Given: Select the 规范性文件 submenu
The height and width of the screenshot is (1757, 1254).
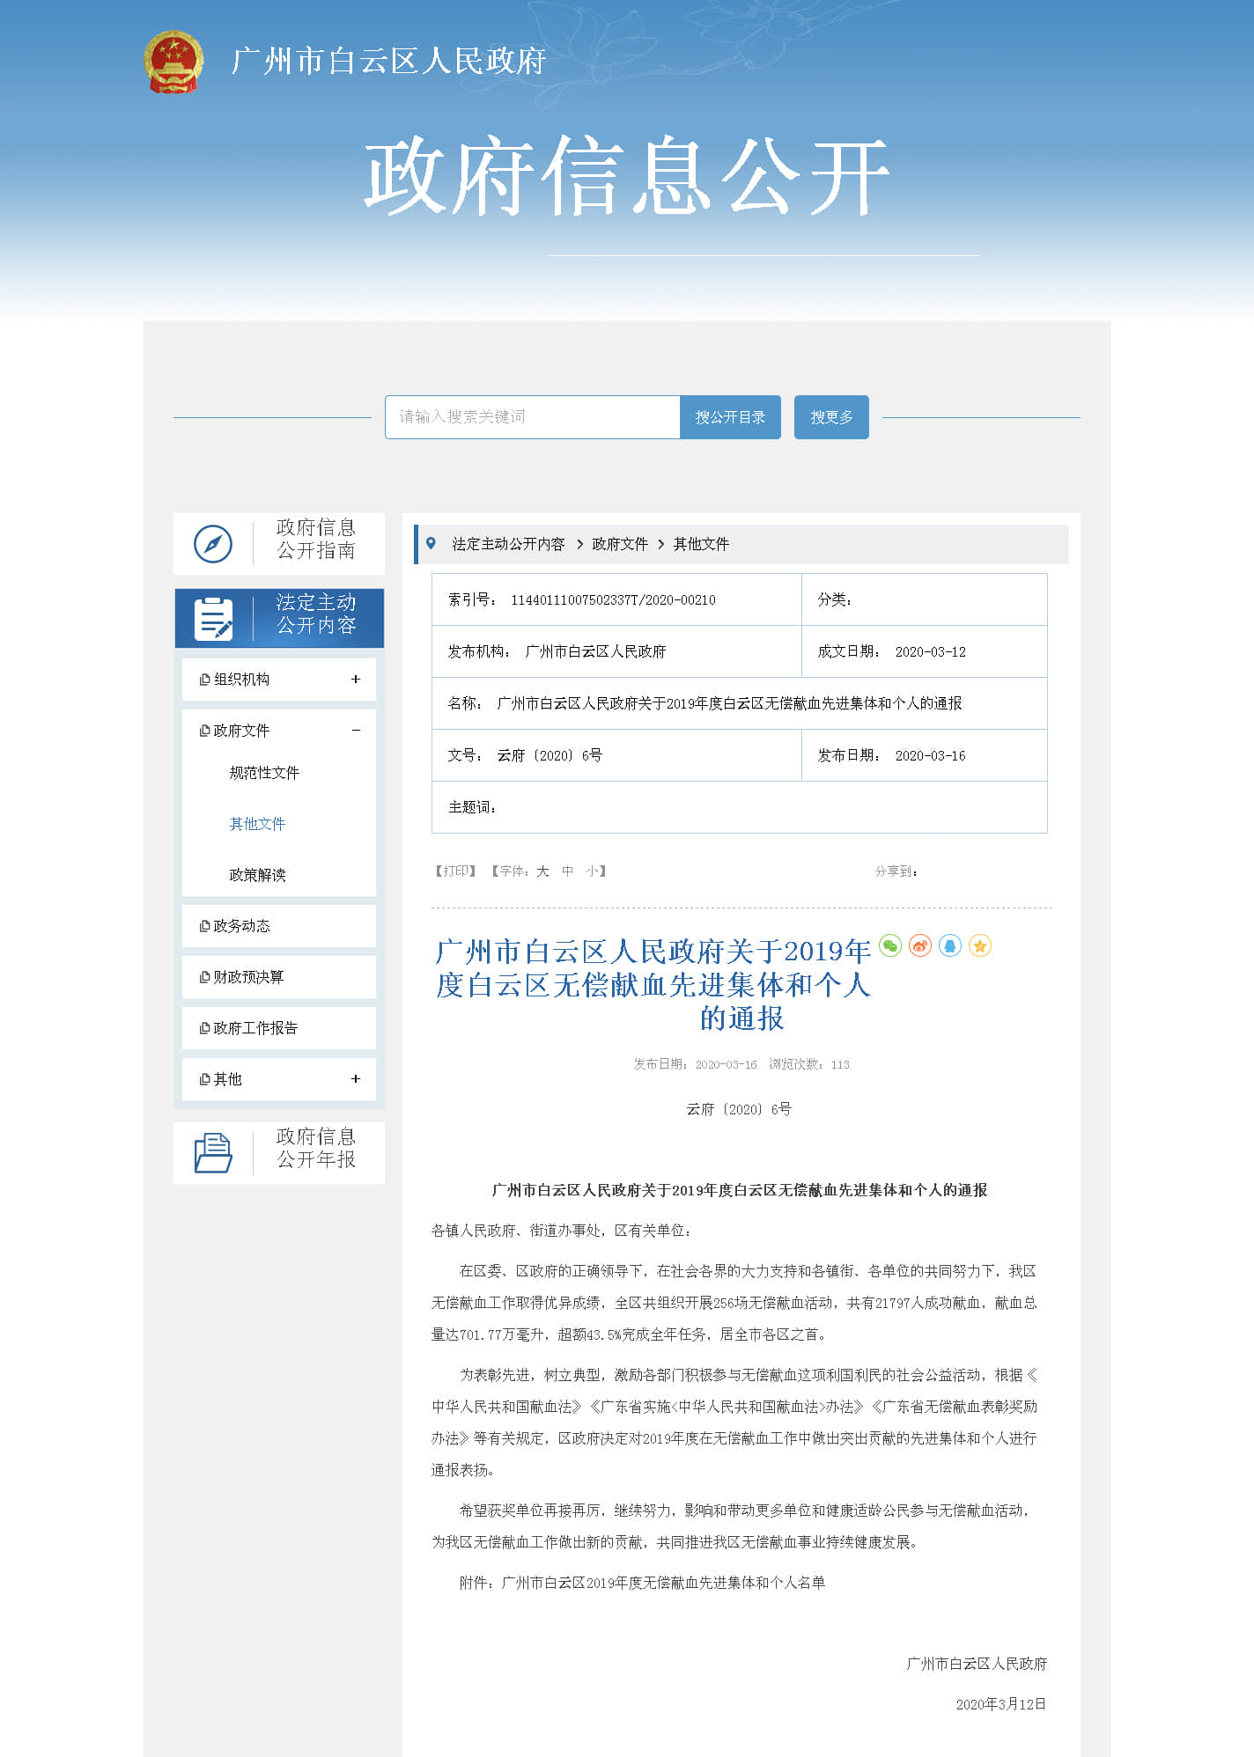Looking at the screenshot, I should pyautogui.click(x=264, y=773).
